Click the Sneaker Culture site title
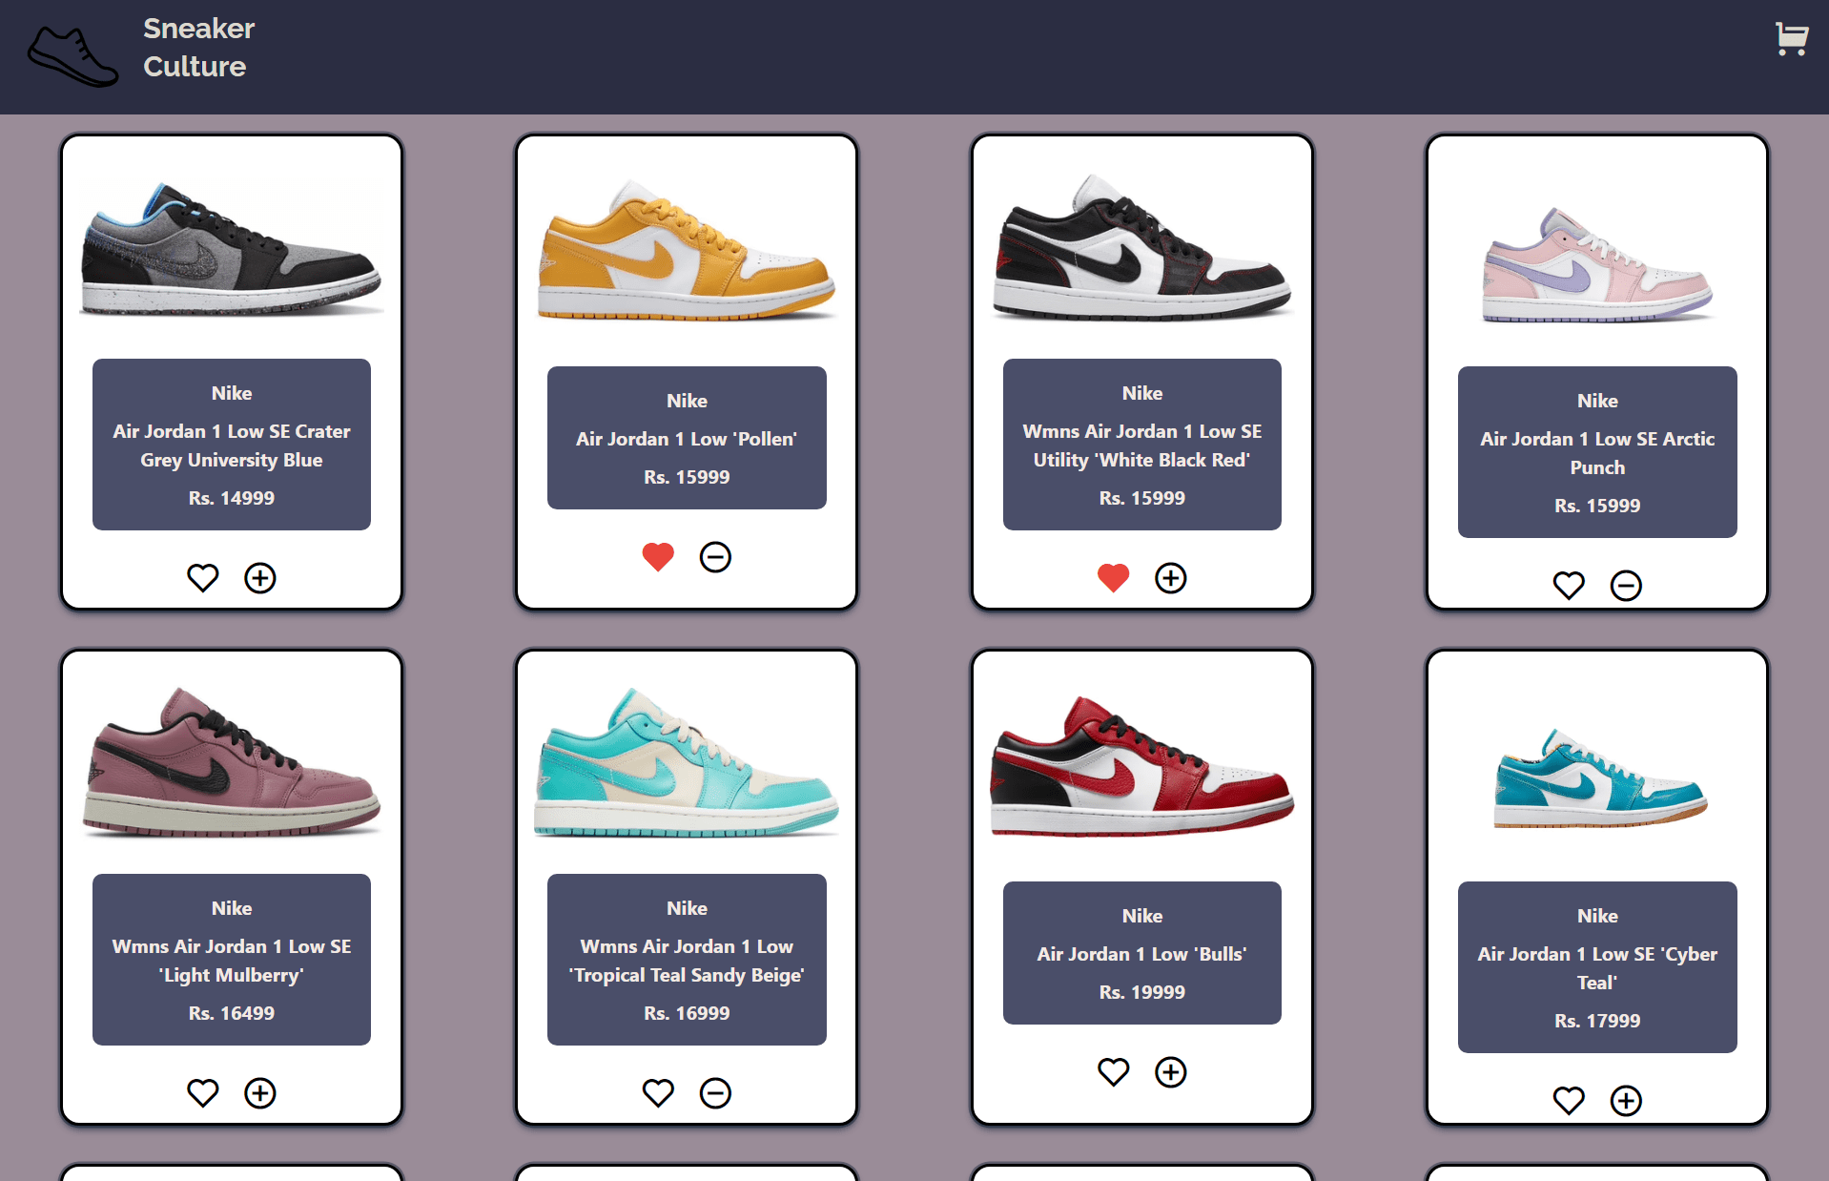Image resolution: width=1829 pixels, height=1181 pixels. pyautogui.click(x=198, y=48)
